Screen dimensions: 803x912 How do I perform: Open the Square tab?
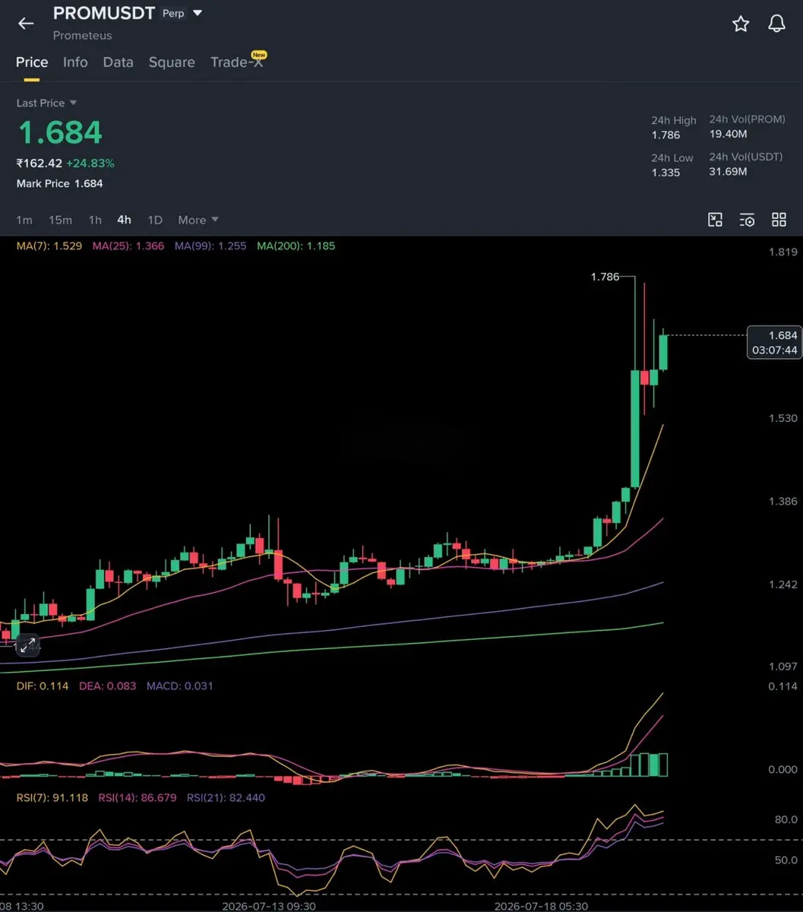click(172, 62)
